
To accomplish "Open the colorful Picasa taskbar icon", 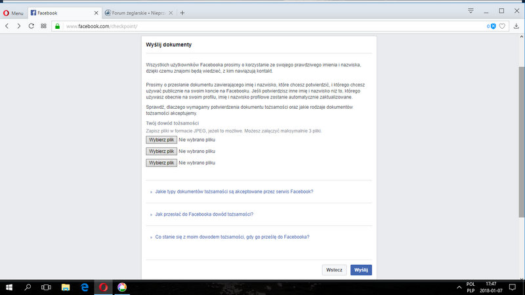I will (x=122, y=287).
